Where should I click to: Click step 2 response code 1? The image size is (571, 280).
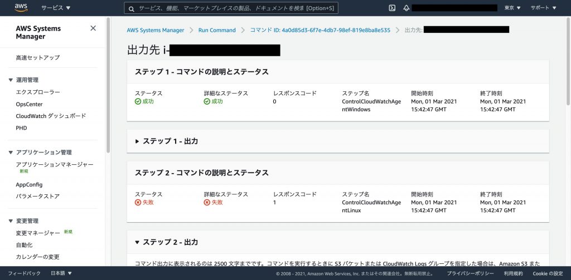click(x=274, y=203)
